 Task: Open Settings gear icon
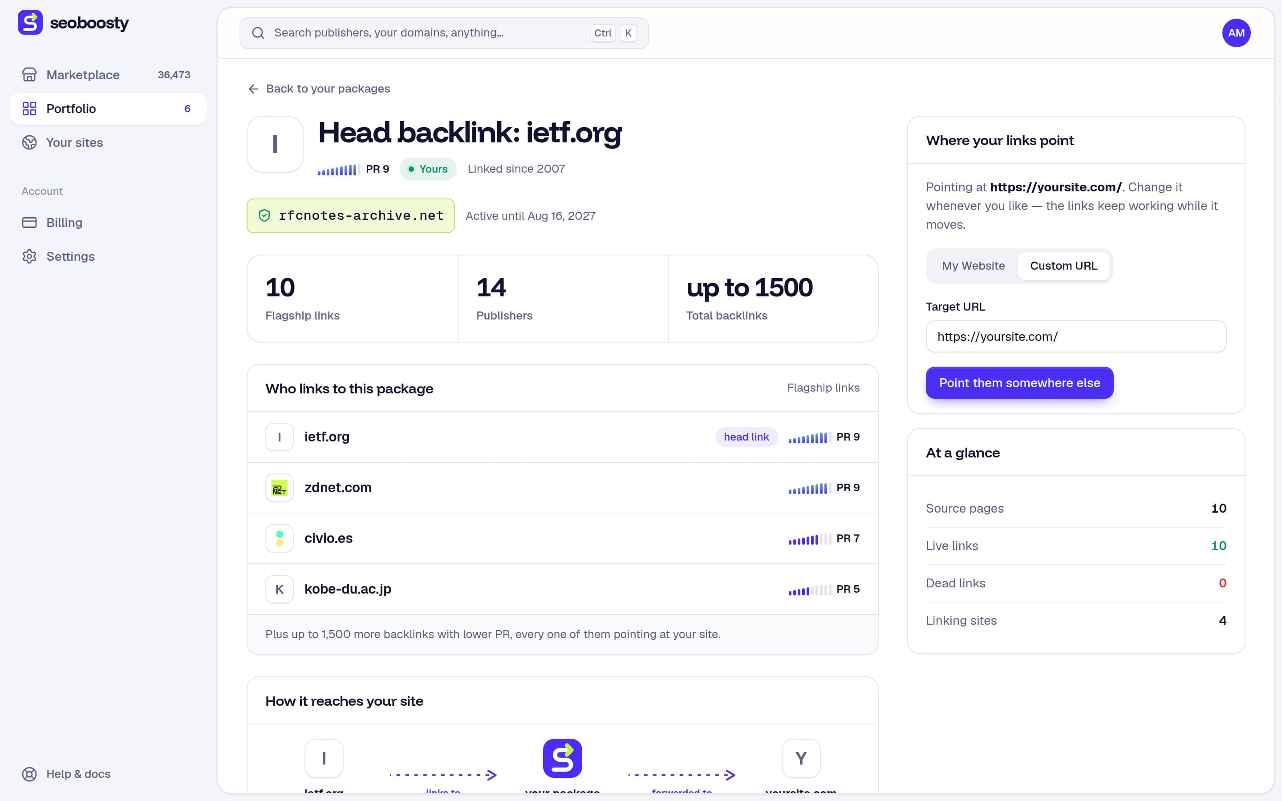tap(29, 256)
